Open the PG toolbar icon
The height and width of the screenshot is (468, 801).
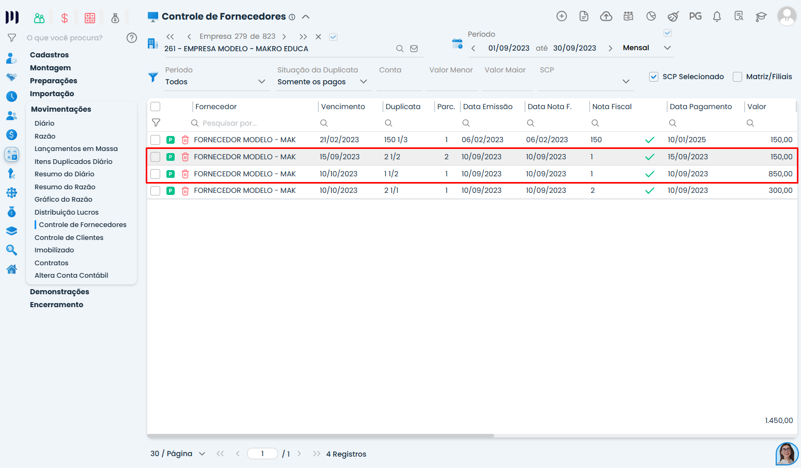(695, 17)
